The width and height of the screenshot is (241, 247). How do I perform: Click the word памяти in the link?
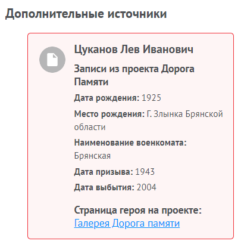click(x=164, y=223)
